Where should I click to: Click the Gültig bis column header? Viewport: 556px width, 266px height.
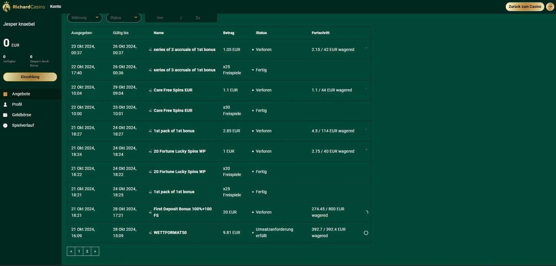tap(121, 33)
